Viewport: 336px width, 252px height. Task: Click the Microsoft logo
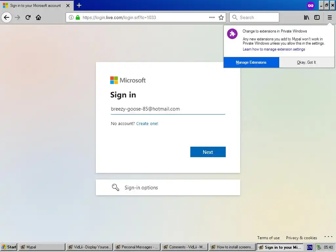pyautogui.click(x=128, y=80)
